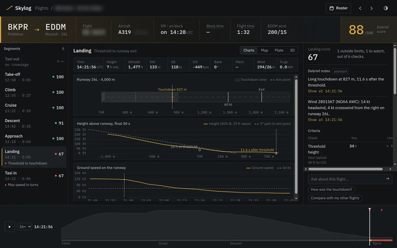Screen dimensions: 397x248
Task: Select the Climb segment
Action: [34, 92]
